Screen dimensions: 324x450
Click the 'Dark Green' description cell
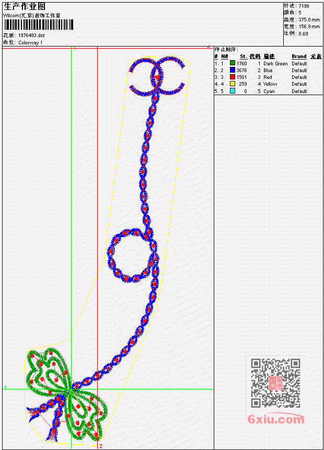(x=275, y=63)
